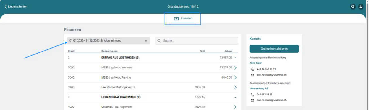Select account number 3190
Viewport: 369px width, 110px height.
tap(71, 87)
